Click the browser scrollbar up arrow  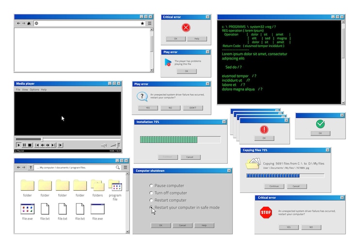tap(151, 30)
